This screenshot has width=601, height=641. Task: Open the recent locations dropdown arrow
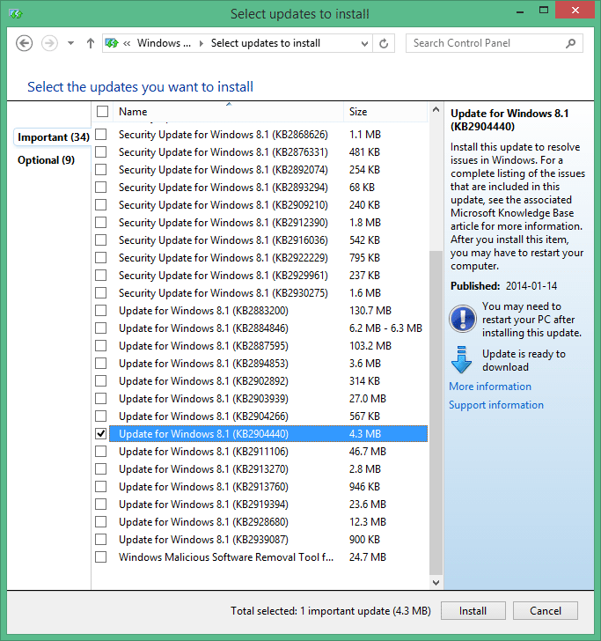70,43
